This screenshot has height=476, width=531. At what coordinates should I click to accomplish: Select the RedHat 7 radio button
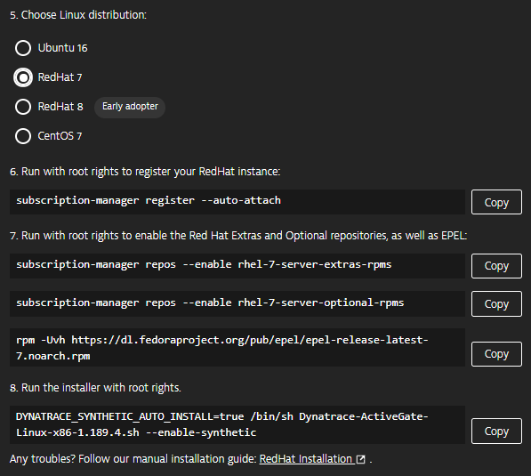[23, 77]
